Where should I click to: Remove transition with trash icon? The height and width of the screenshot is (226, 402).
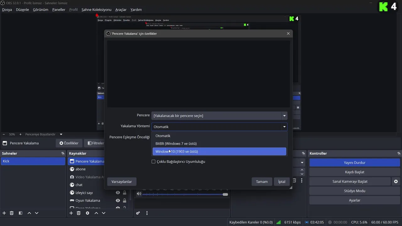coord(294,180)
